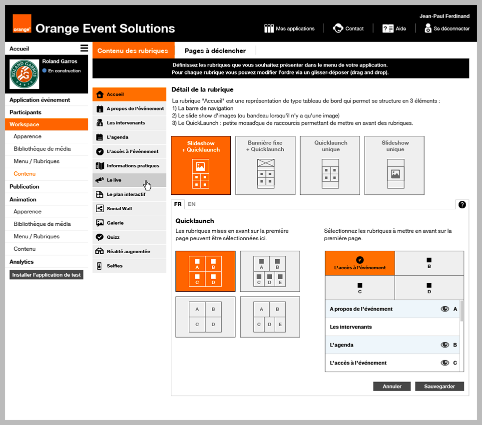The height and width of the screenshot is (425, 482).
Task: Toggle visibility eye for A propos de l'événement
Action: tap(445, 309)
